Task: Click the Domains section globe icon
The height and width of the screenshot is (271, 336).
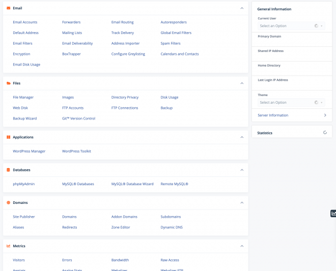Action: pyautogui.click(x=8, y=203)
